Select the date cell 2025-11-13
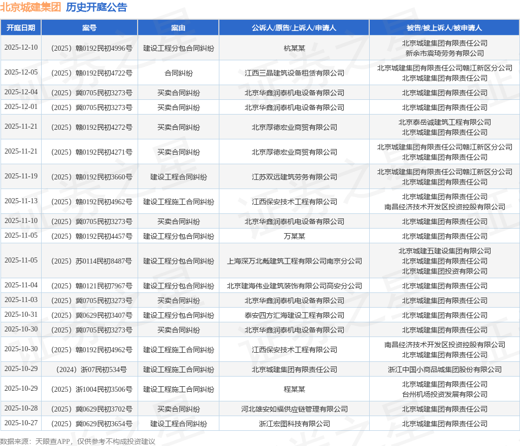This screenshot has width=520, height=446. 21,201
